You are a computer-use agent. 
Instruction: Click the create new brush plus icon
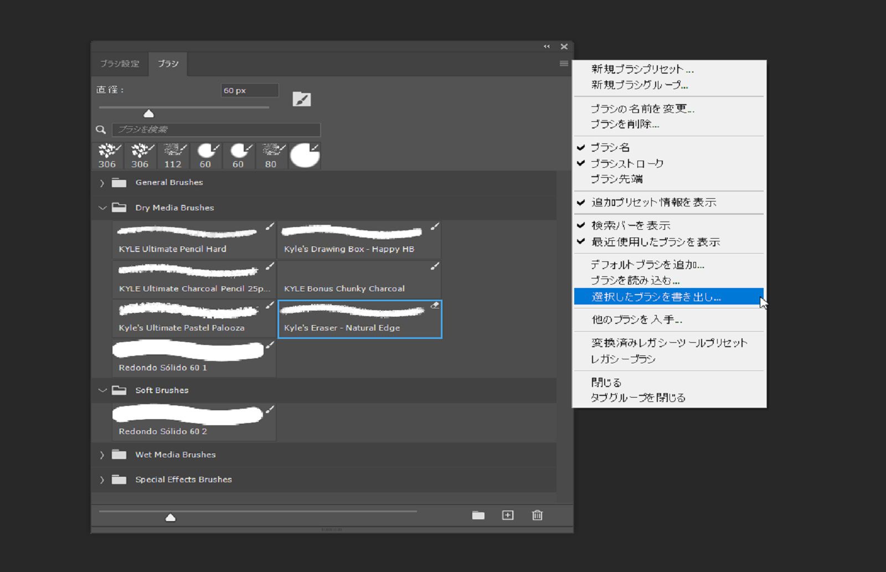507,515
